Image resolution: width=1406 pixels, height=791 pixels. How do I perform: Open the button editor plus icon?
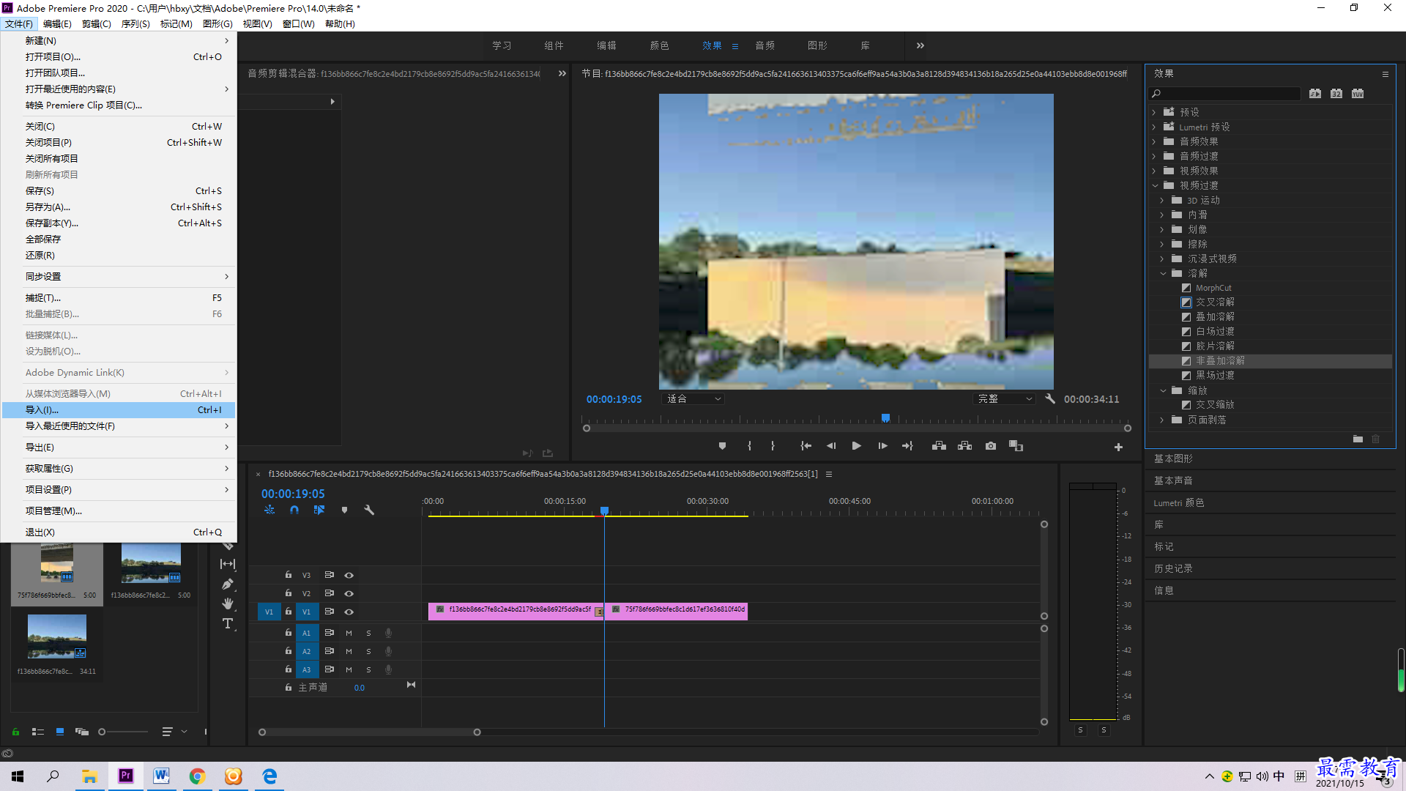[x=1118, y=447]
